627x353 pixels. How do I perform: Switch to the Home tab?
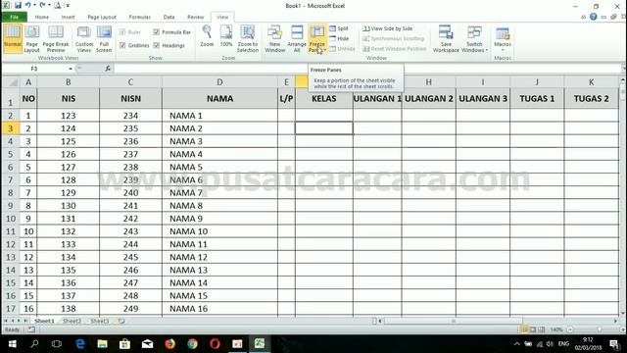41,18
